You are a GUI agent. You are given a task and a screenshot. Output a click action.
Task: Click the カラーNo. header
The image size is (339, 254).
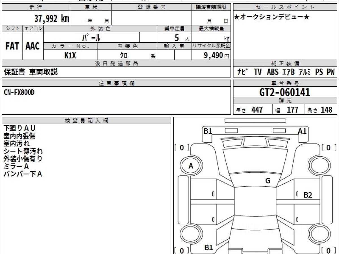click(70, 46)
